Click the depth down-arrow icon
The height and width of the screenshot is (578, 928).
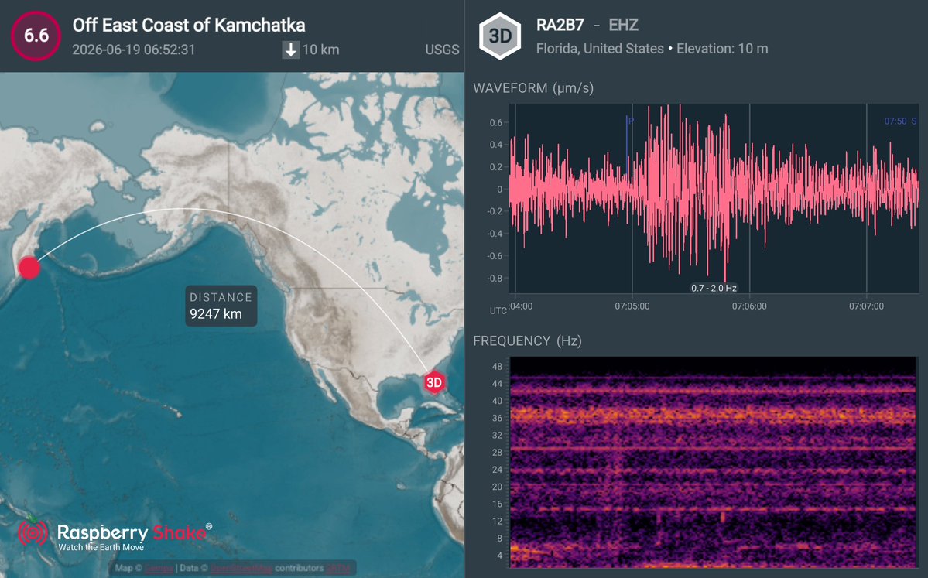[290, 50]
